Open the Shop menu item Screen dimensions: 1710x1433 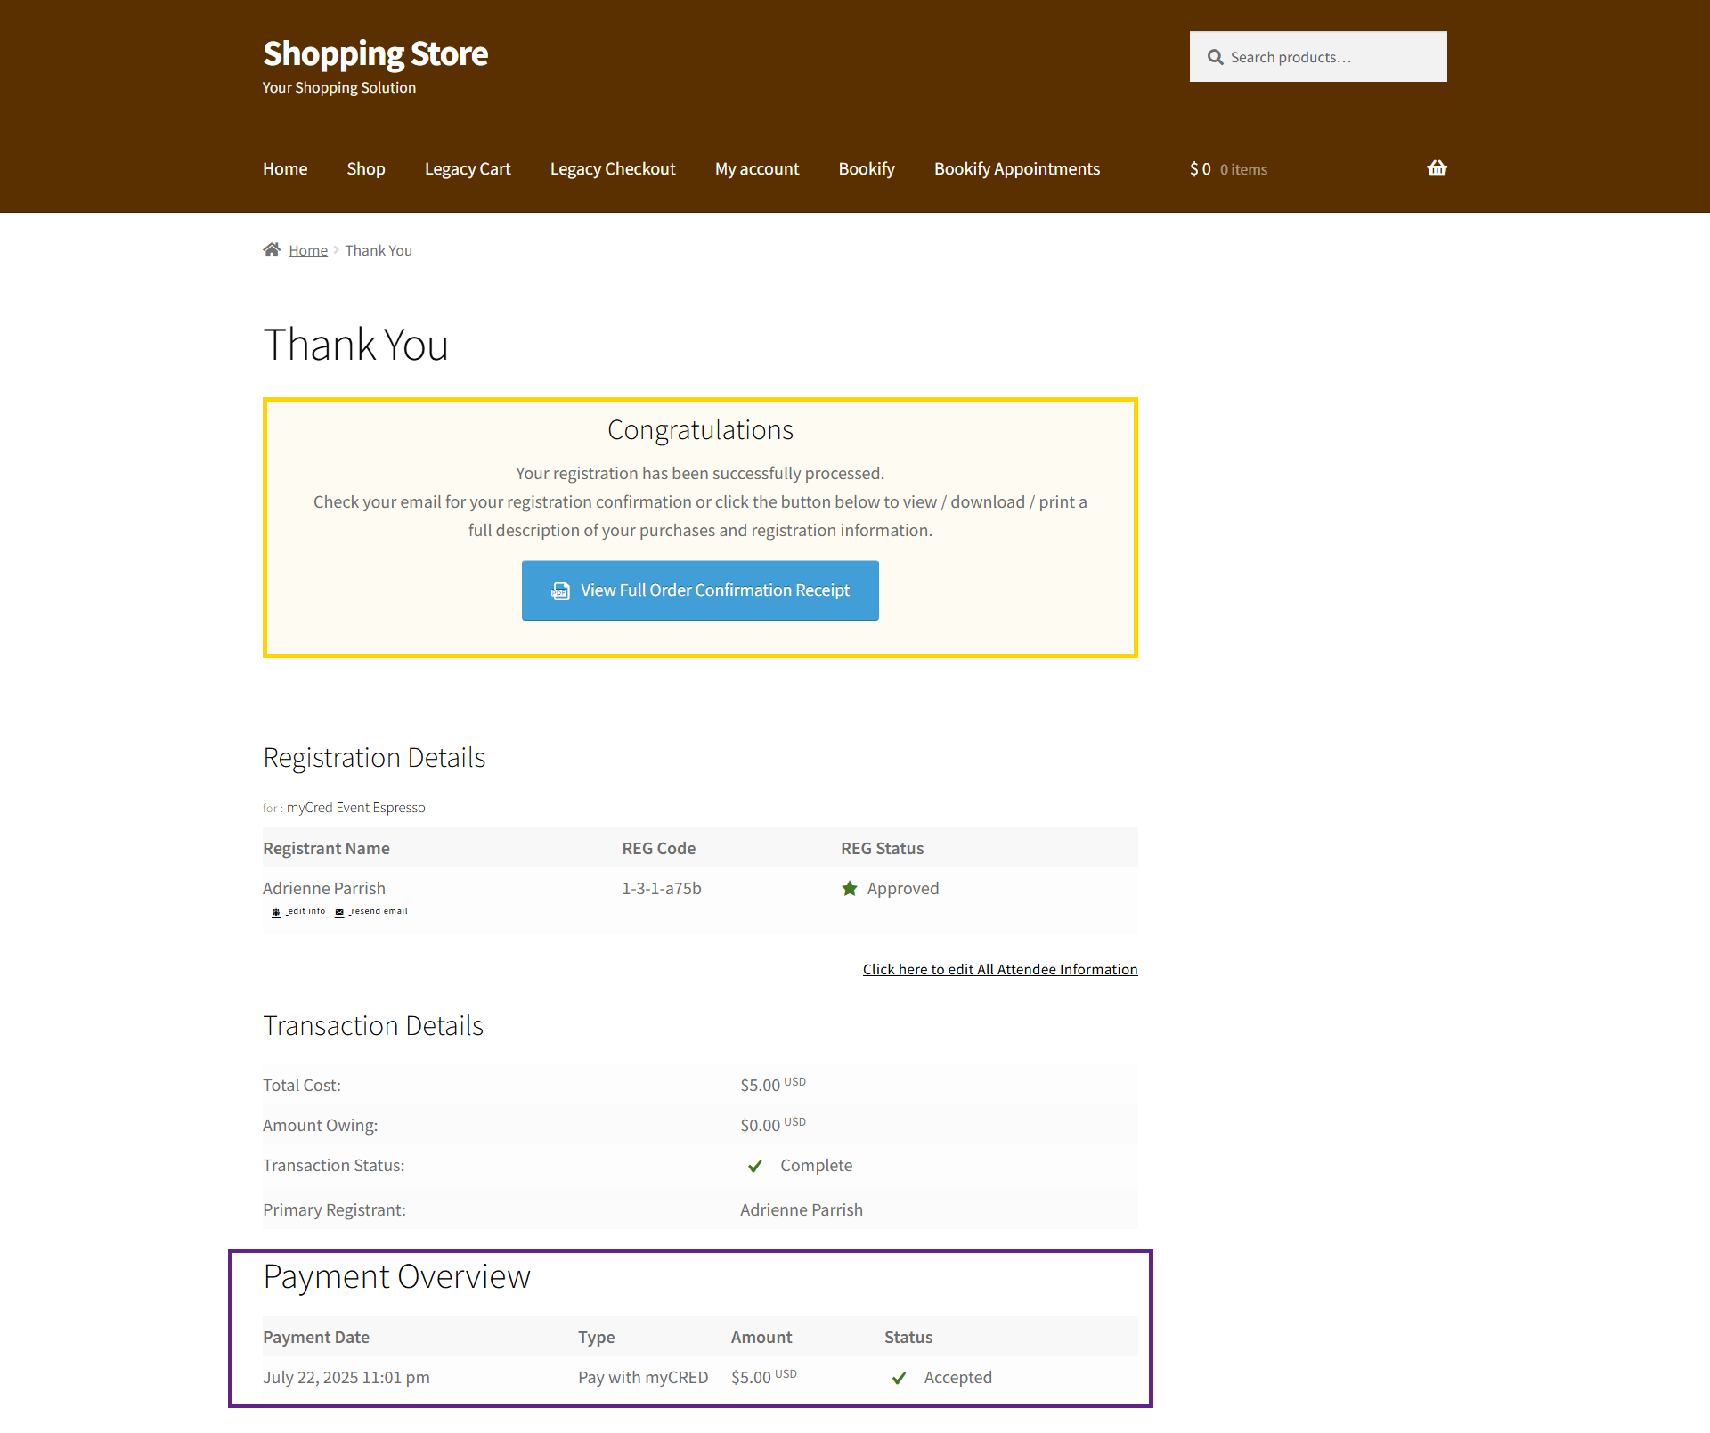tap(365, 169)
